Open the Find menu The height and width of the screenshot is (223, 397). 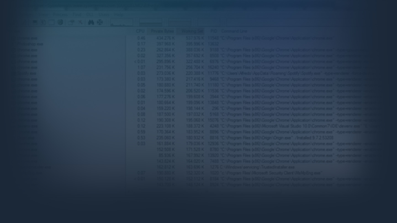point(77,15)
